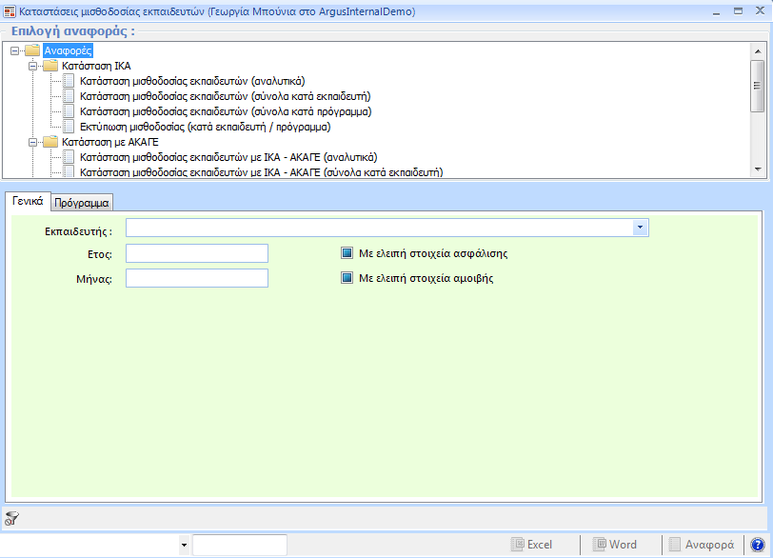Click the filter icon above the status bar
The height and width of the screenshot is (558, 773).
pos(11,518)
